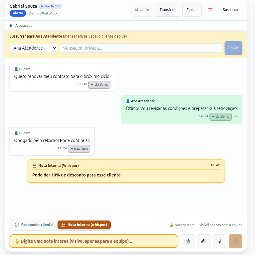
Task: Send internal note with lock button
Action: [x=236, y=241]
